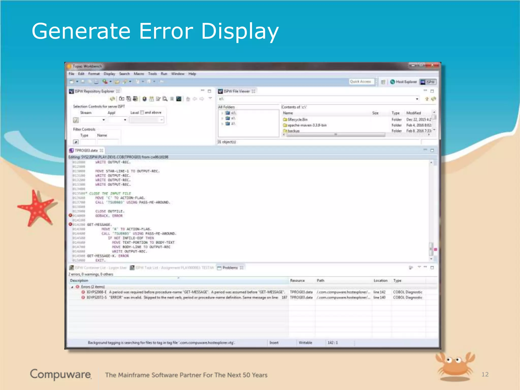
Task: Click the Description column header in Problems
Action: (x=178, y=281)
